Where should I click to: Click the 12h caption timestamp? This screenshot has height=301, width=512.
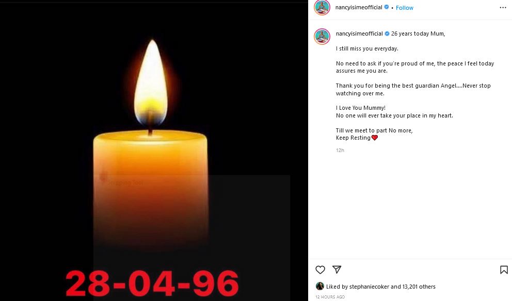click(x=340, y=150)
